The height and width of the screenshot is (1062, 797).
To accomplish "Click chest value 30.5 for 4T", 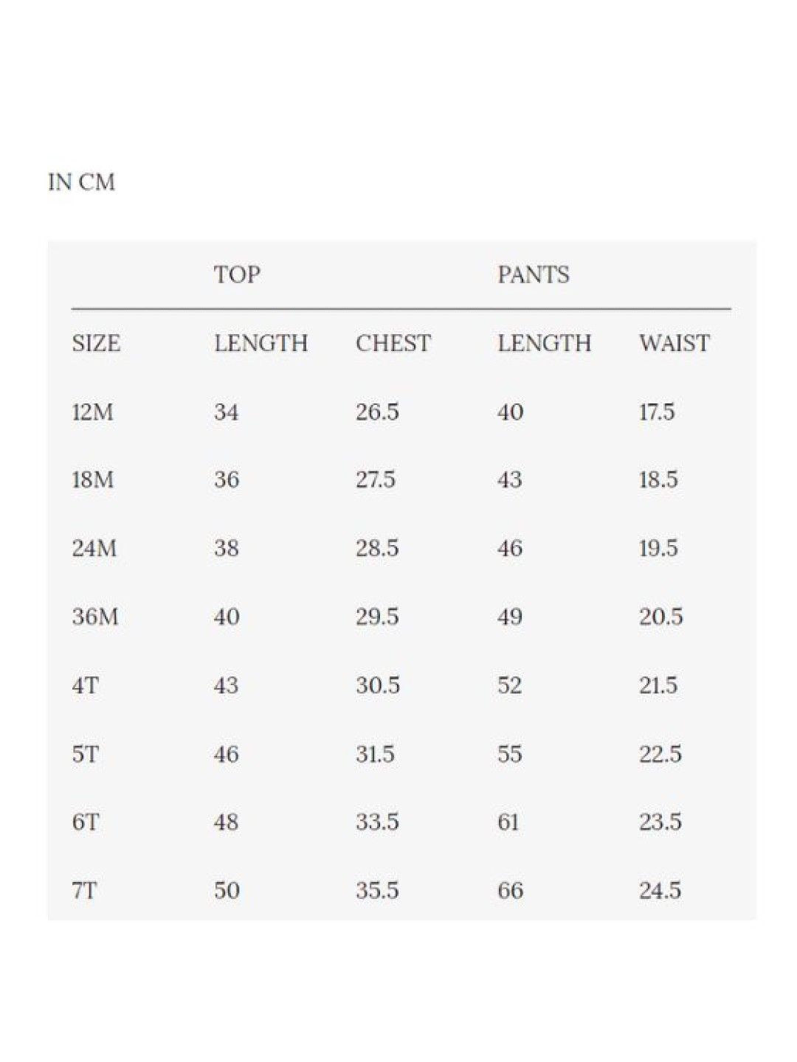I will (x=377, y=685).
